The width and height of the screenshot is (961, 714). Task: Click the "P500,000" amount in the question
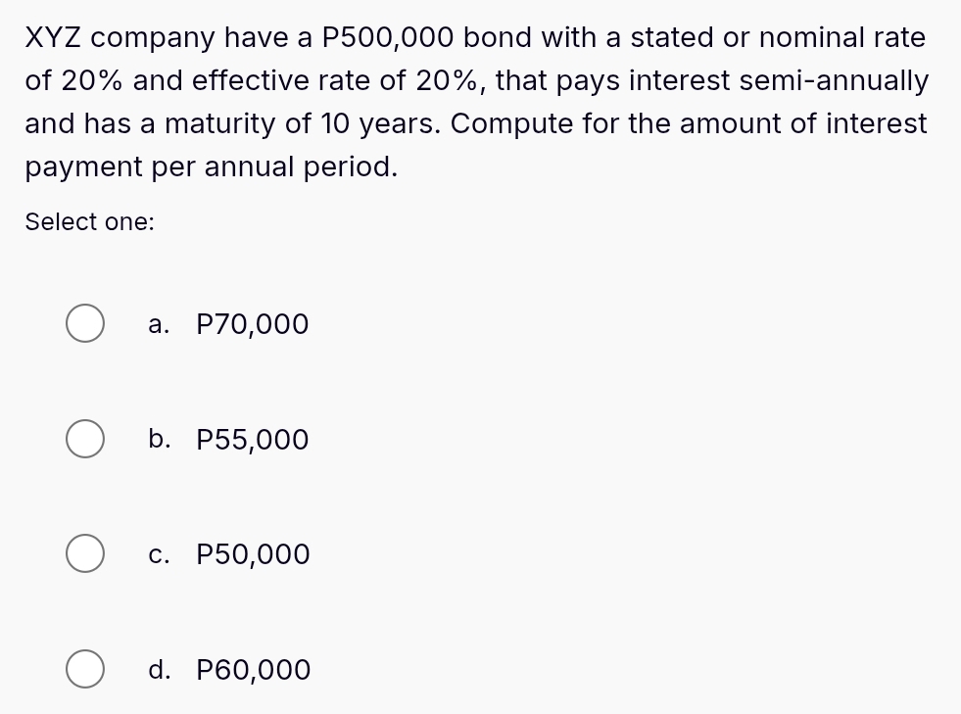(x=388, y=38)
